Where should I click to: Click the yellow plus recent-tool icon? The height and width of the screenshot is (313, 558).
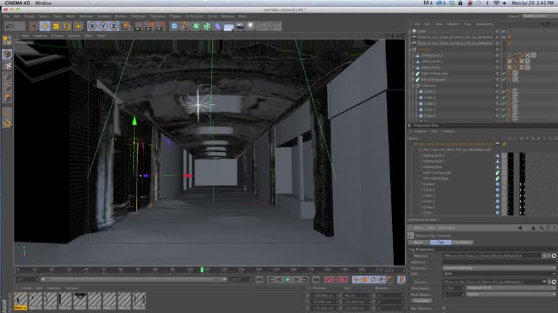78,26
